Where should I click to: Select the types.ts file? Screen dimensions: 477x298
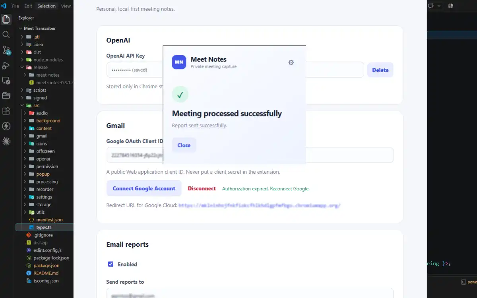click(x=44, y=228)
